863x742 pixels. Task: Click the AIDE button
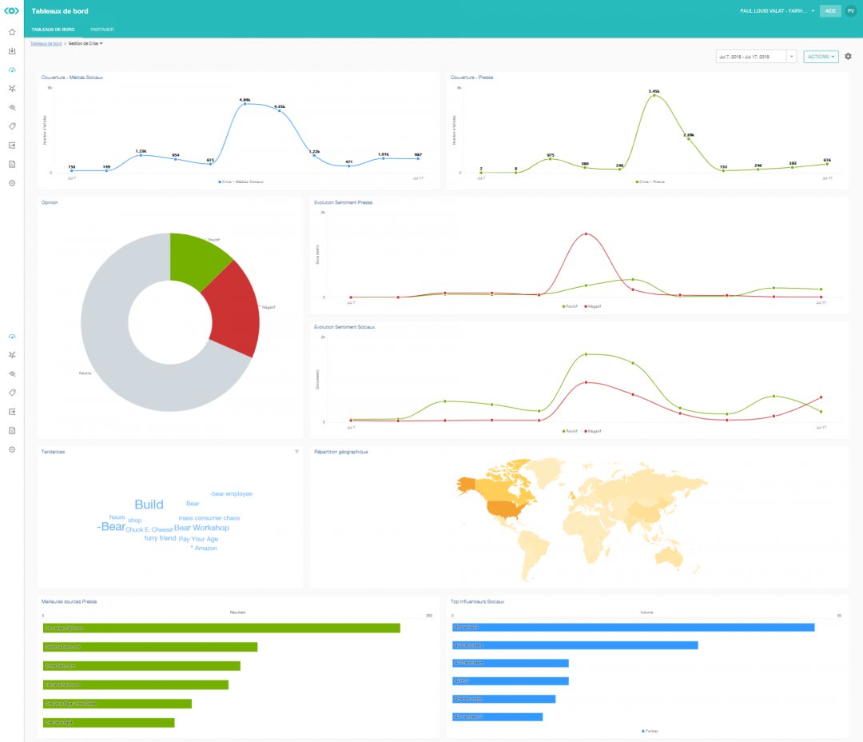point(829,10)
